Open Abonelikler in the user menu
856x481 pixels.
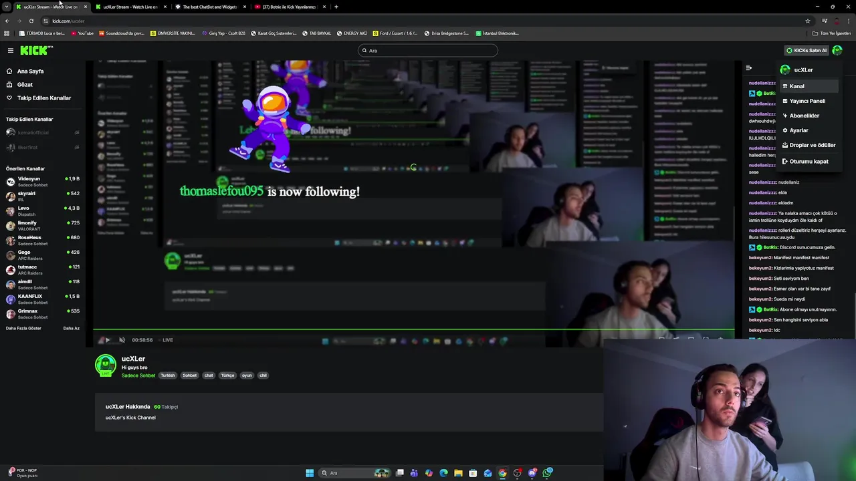(809, 116)
